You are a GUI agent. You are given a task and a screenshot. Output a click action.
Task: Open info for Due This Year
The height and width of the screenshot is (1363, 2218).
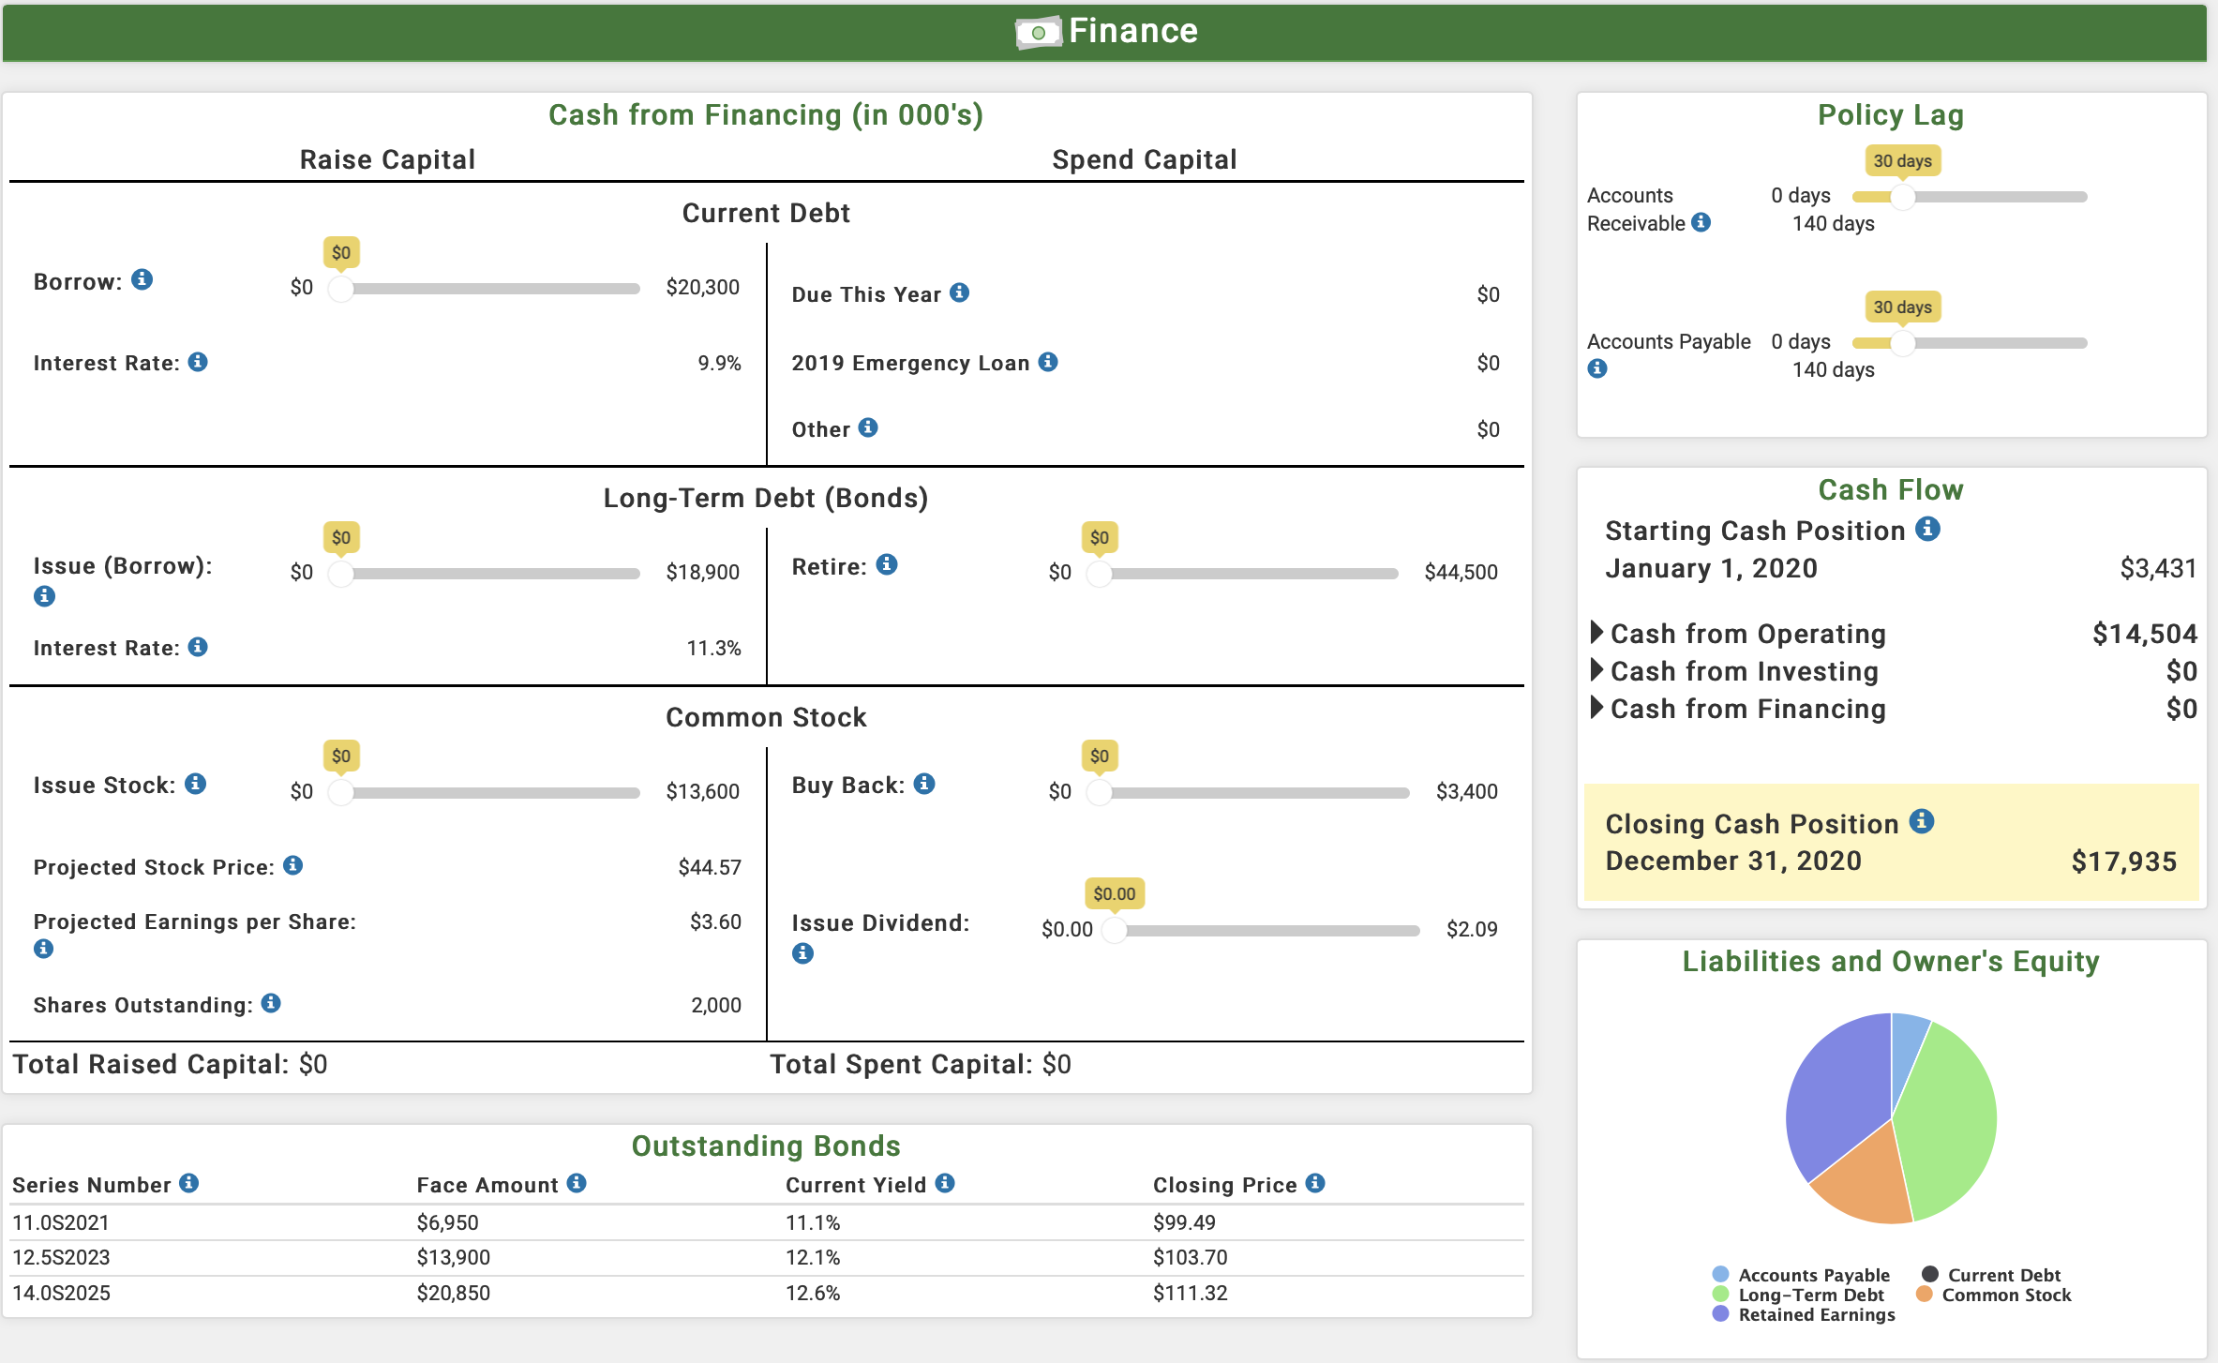(959, 292)
